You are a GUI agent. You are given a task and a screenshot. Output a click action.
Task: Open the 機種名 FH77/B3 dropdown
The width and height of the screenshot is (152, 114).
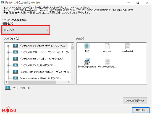(x=26, y=30)
